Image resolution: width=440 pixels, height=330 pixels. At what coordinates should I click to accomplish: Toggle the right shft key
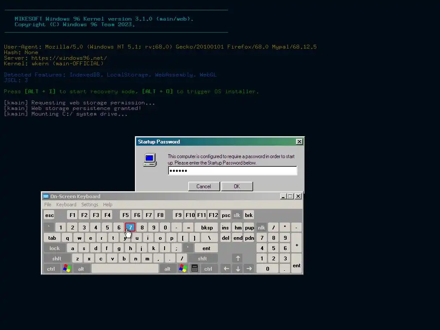(x=202, y=258)
